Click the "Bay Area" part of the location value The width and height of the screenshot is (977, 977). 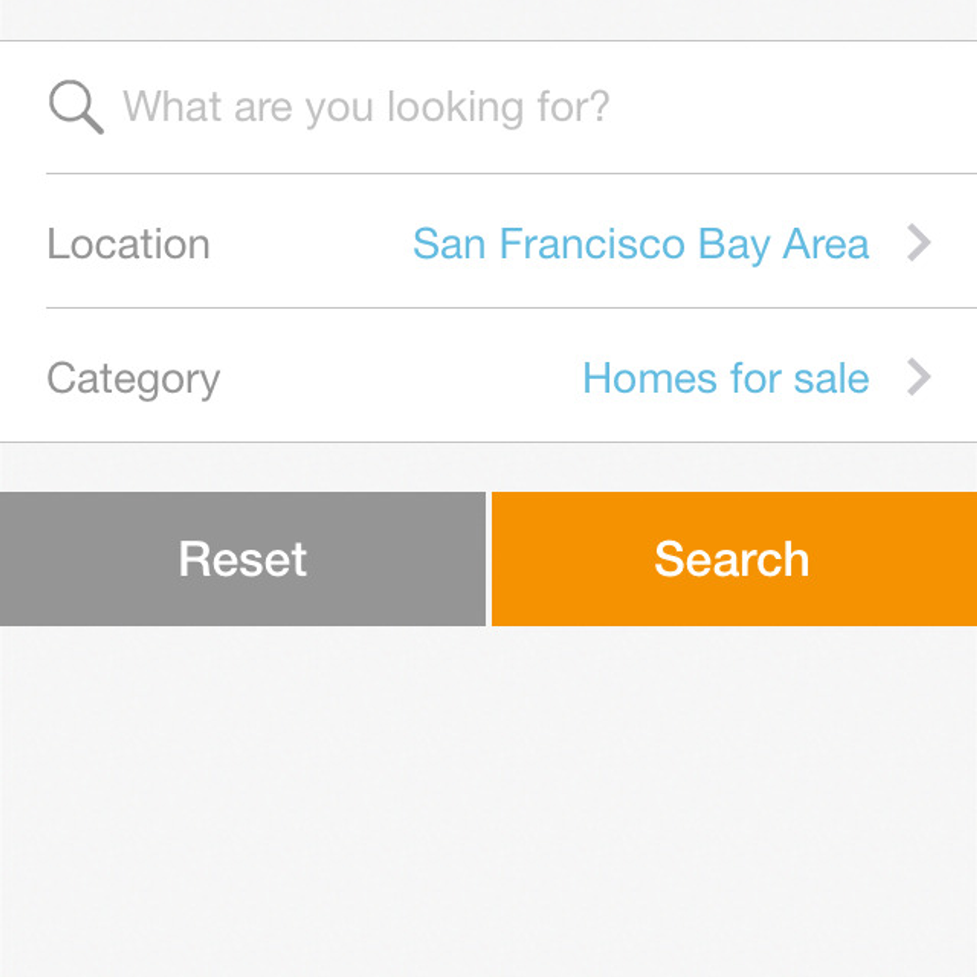click(783, 245)
